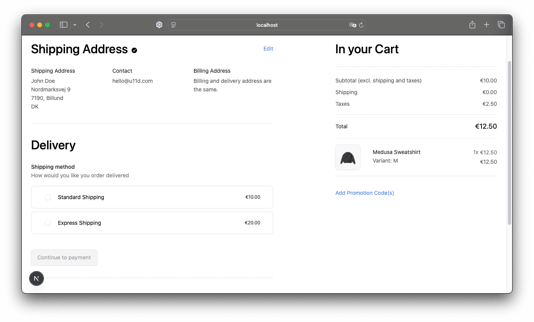The height and width of the screenshot is (322, 534).
Task: Toggle the Safari sidebar panel icon
Action: pyautogui.click(x=63, y=25)
